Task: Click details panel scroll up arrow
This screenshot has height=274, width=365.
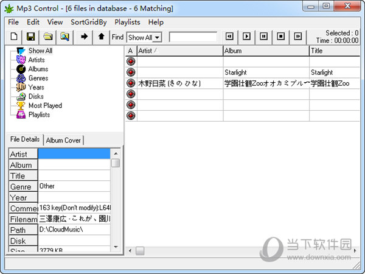Action: 116,153
